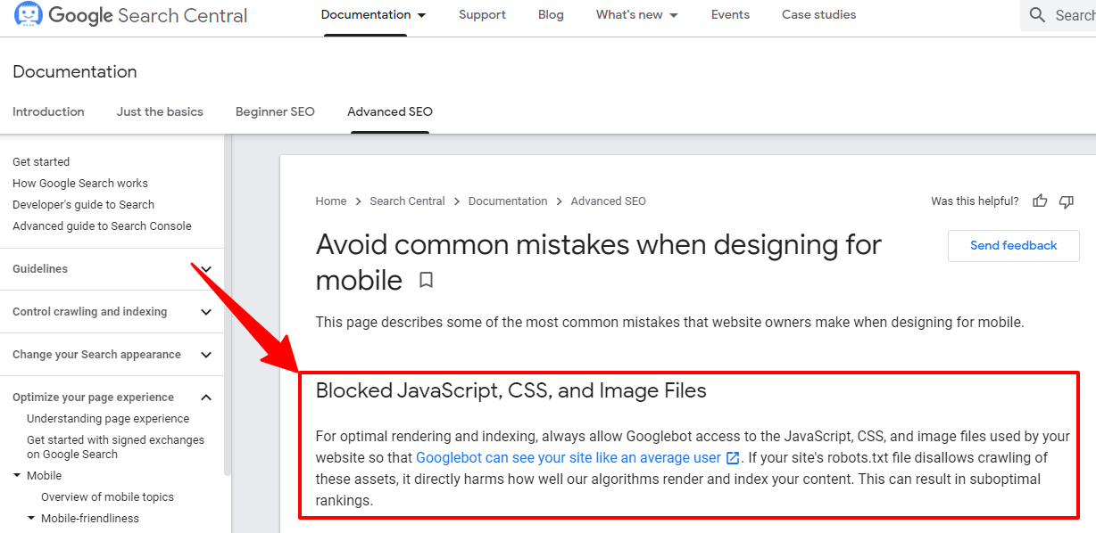
Task: Click the 'Was this helpful?' text
Action: pos(975,201)
